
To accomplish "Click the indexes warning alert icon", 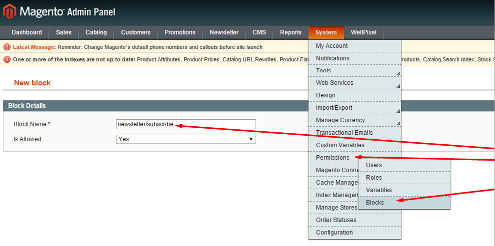I will click(x=7, y=59).
